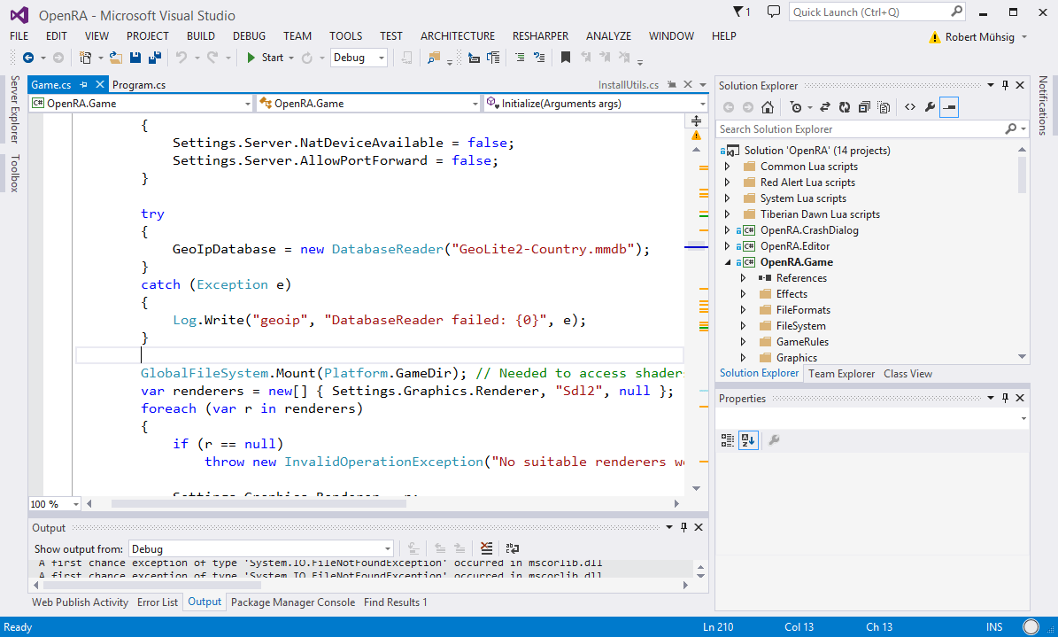Click the Save All icon
Image resolution: width=1058 pixels, height=637 pixels.
click(155, 58)
